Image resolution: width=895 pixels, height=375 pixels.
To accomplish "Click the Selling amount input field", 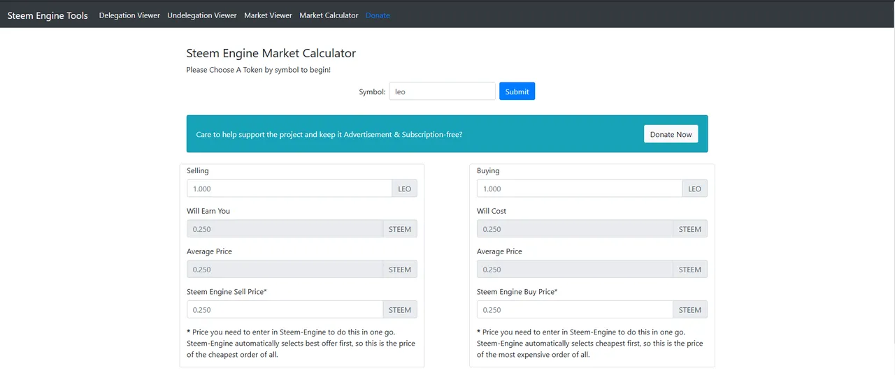I will (289, 189).
